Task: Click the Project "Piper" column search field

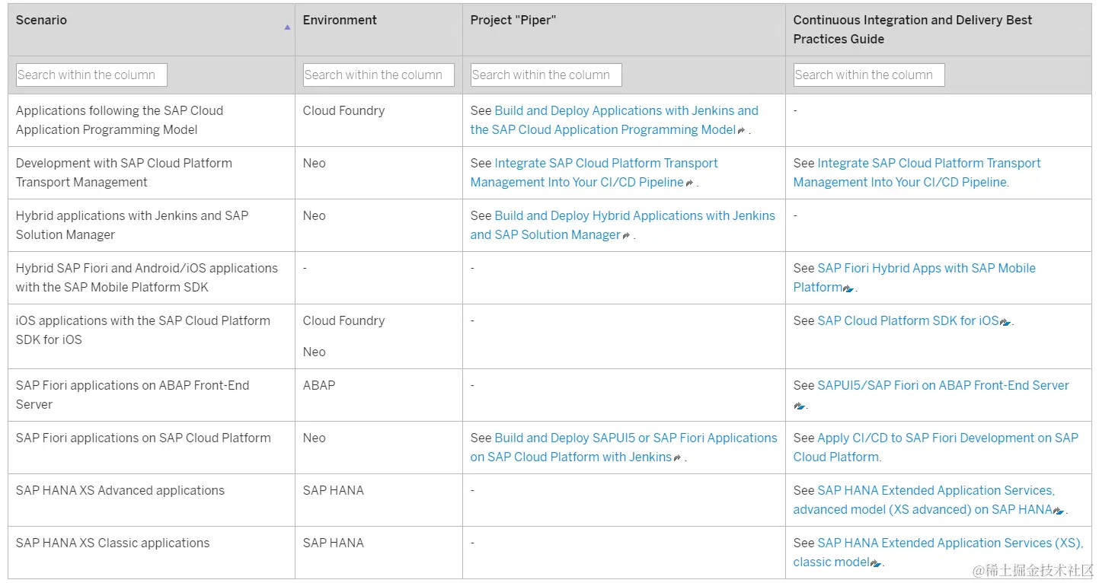Action: click(546, 75)
